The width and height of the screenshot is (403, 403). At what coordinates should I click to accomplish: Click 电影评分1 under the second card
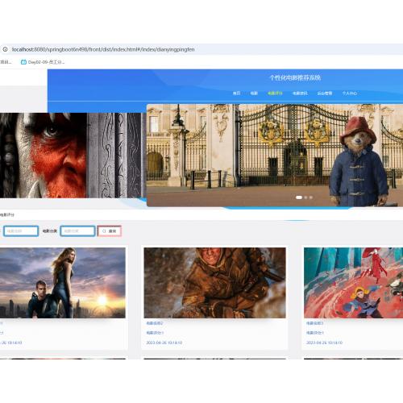click(155, 333)
